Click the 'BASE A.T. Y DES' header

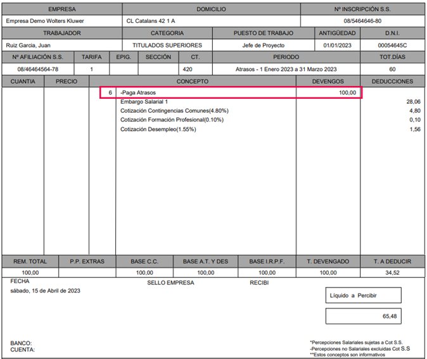click(206, 261)
